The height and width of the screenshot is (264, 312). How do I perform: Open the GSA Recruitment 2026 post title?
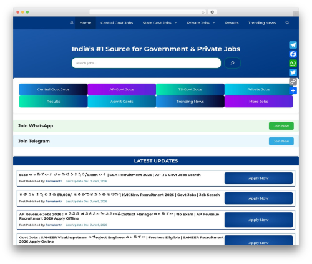[x=110, y=175]
